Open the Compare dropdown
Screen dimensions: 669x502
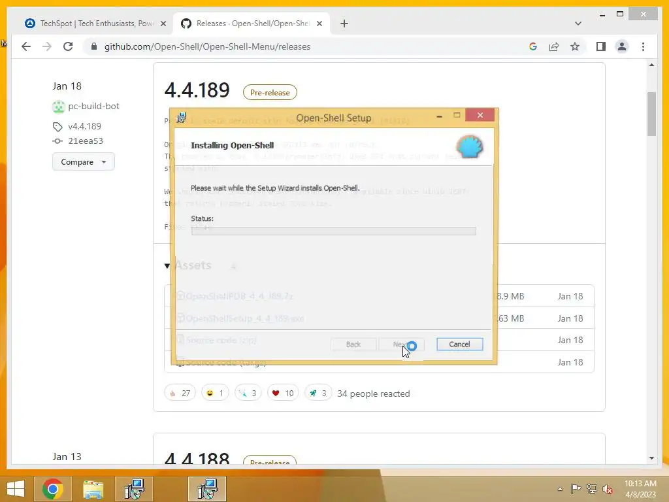(x=83, y=162)
